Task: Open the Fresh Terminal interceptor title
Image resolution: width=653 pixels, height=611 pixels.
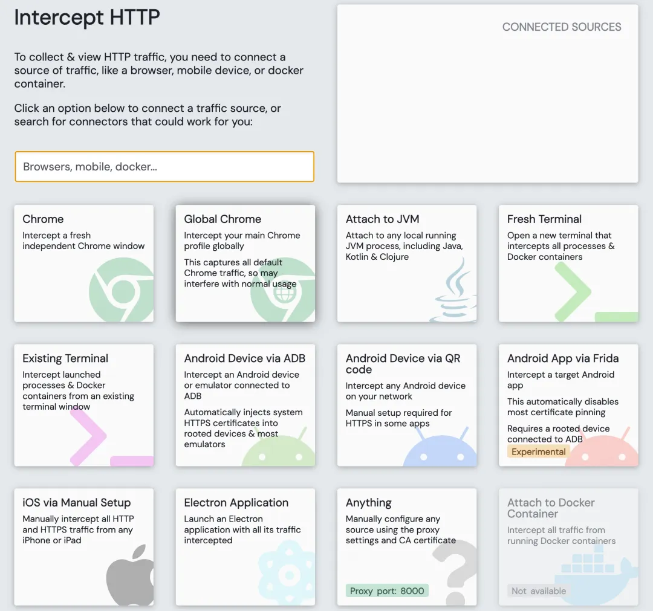Action: point(544,219)
